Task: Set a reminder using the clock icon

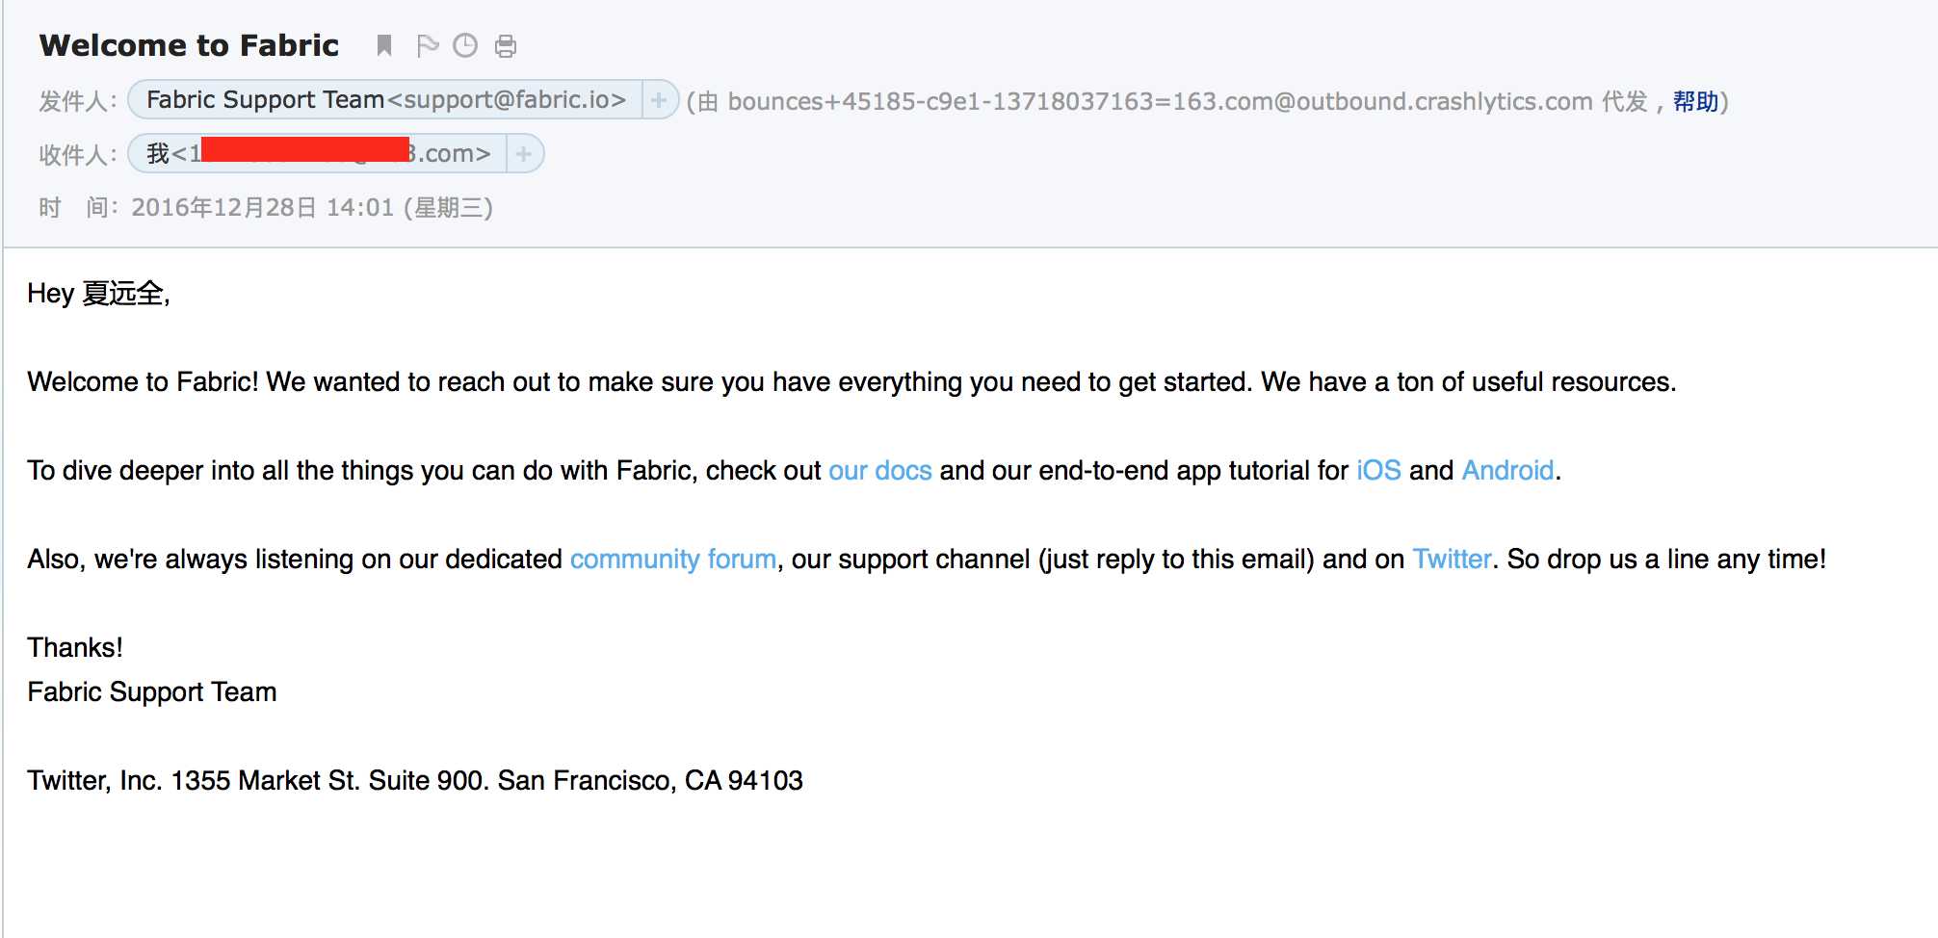Action: click(x=465, y=45)
